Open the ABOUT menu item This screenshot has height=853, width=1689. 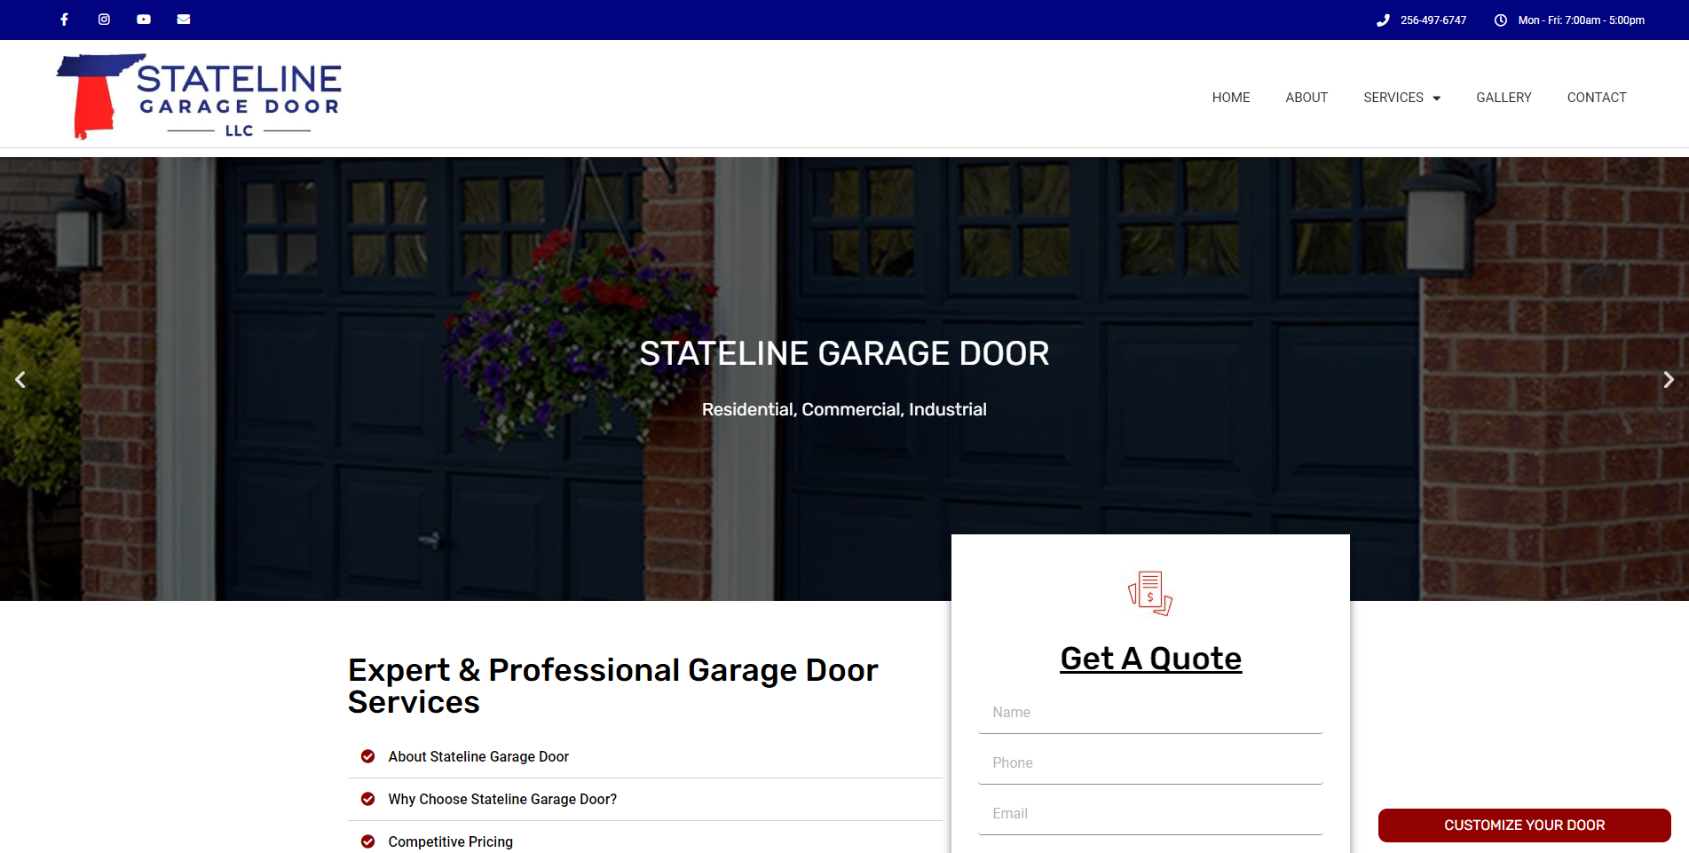click(x=1306, y=98)
